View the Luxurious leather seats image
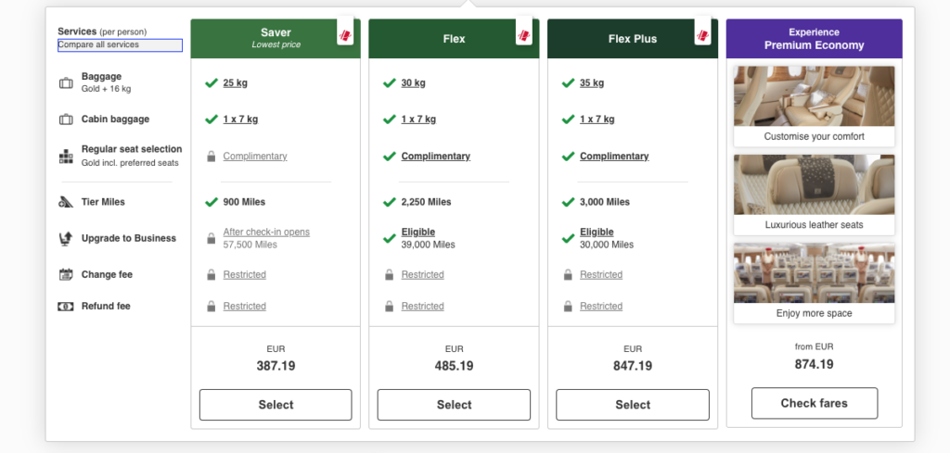The height and width of the screenshot is (453, 950). point(815,184)
